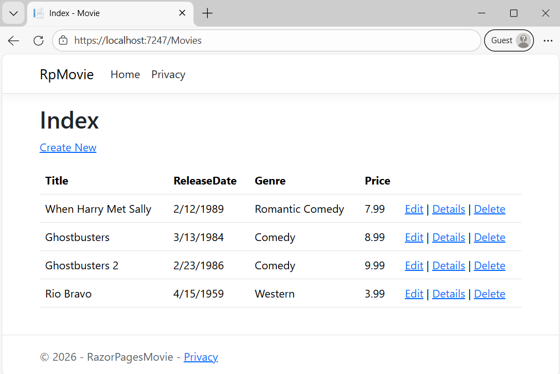560x374 pixels.
Task: Click the footer Privacy link
Action: point(201,357)
